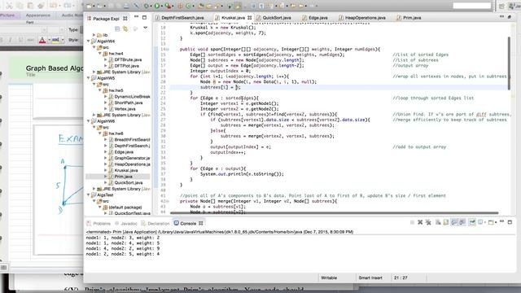Fold the span method at line 14

pyautogui.click(x=168, y=49)
